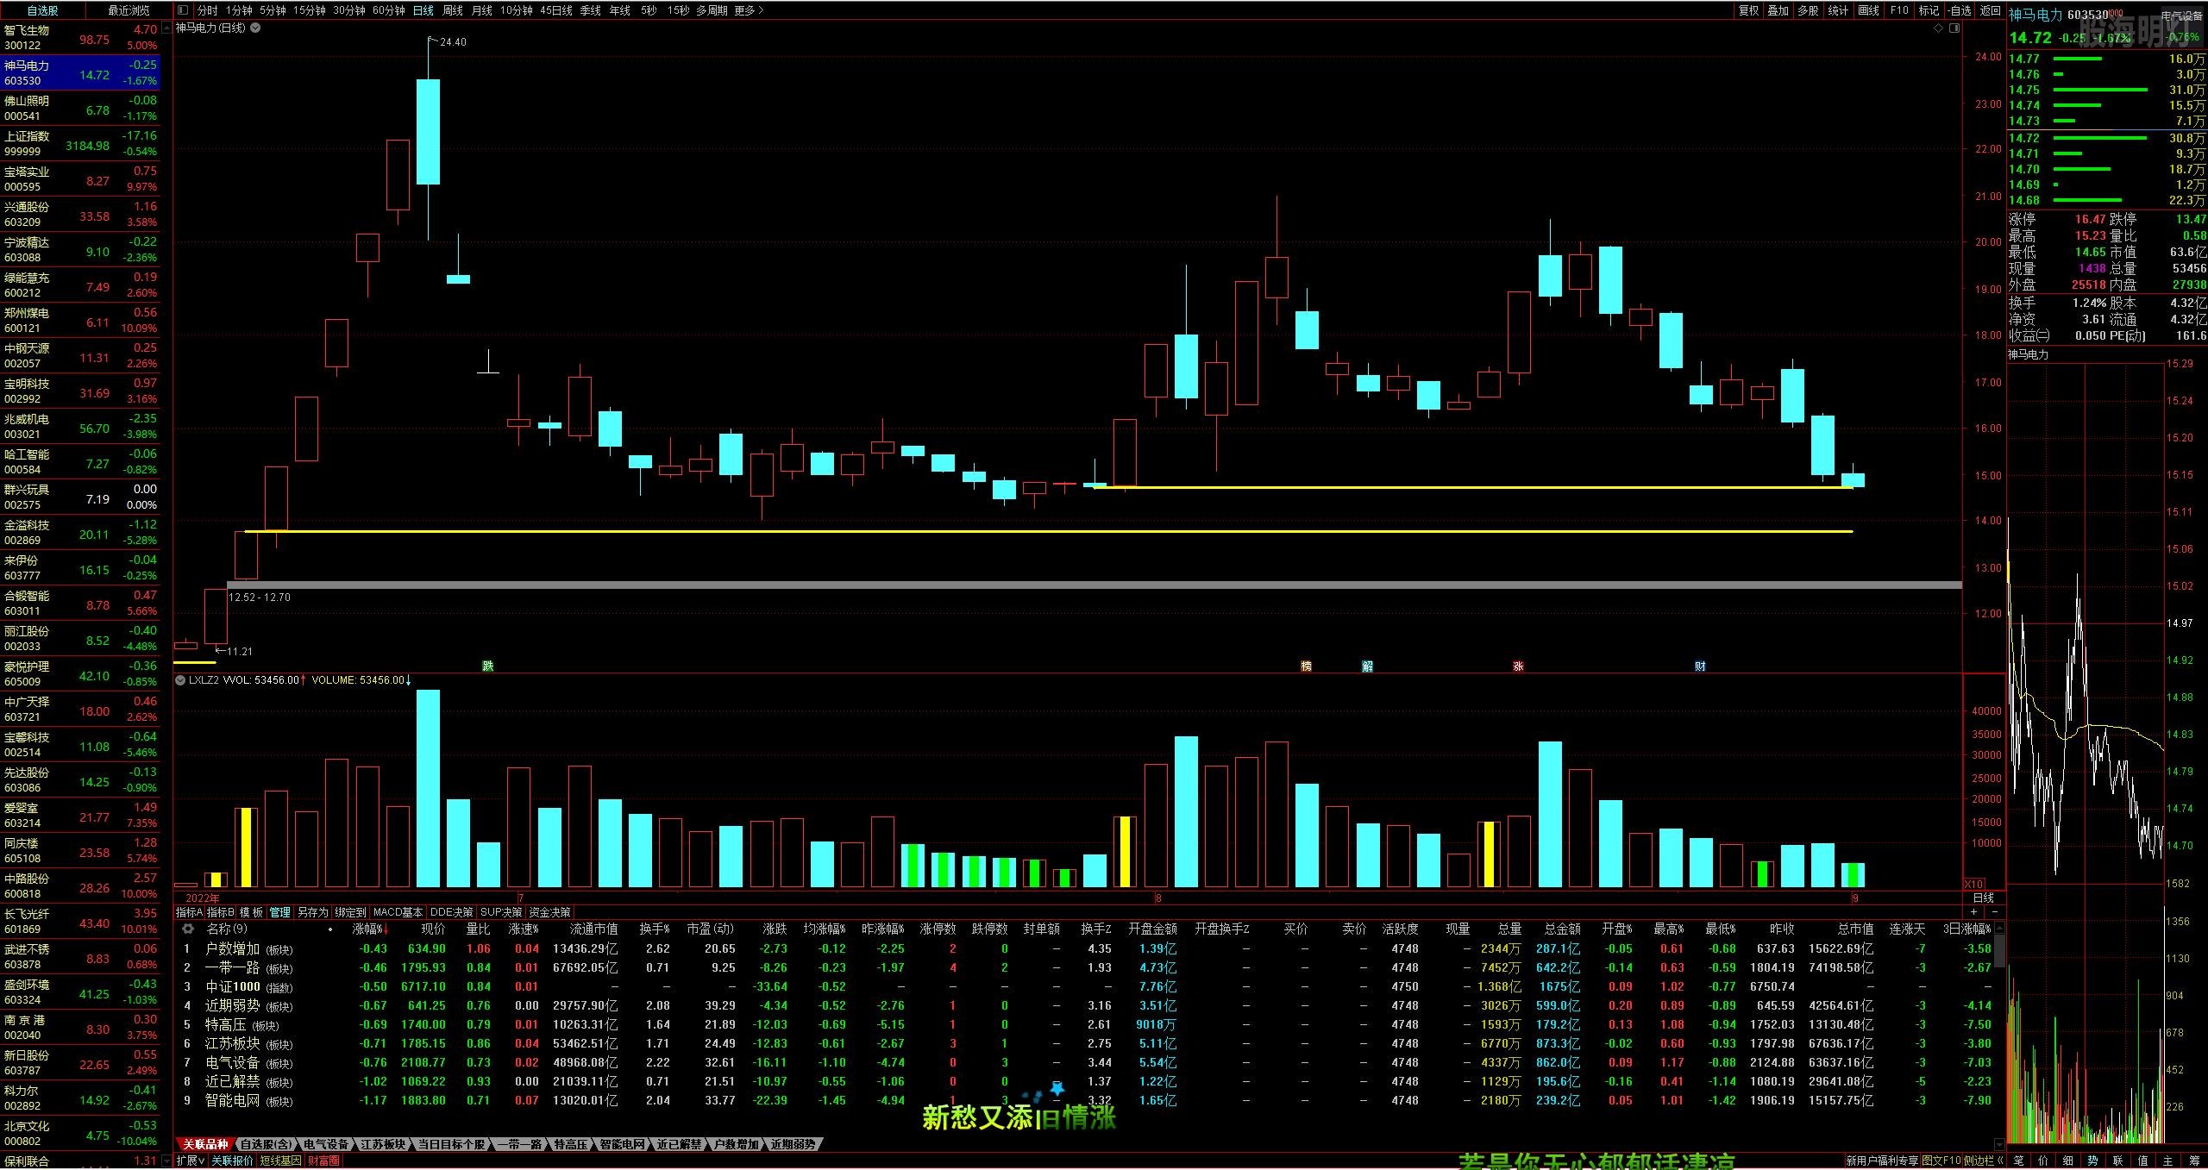This screenshot has width=2208, height=1170.
Task: Select the 值 tab in bottom-right panel
Action: [x=2143, y=1161]
